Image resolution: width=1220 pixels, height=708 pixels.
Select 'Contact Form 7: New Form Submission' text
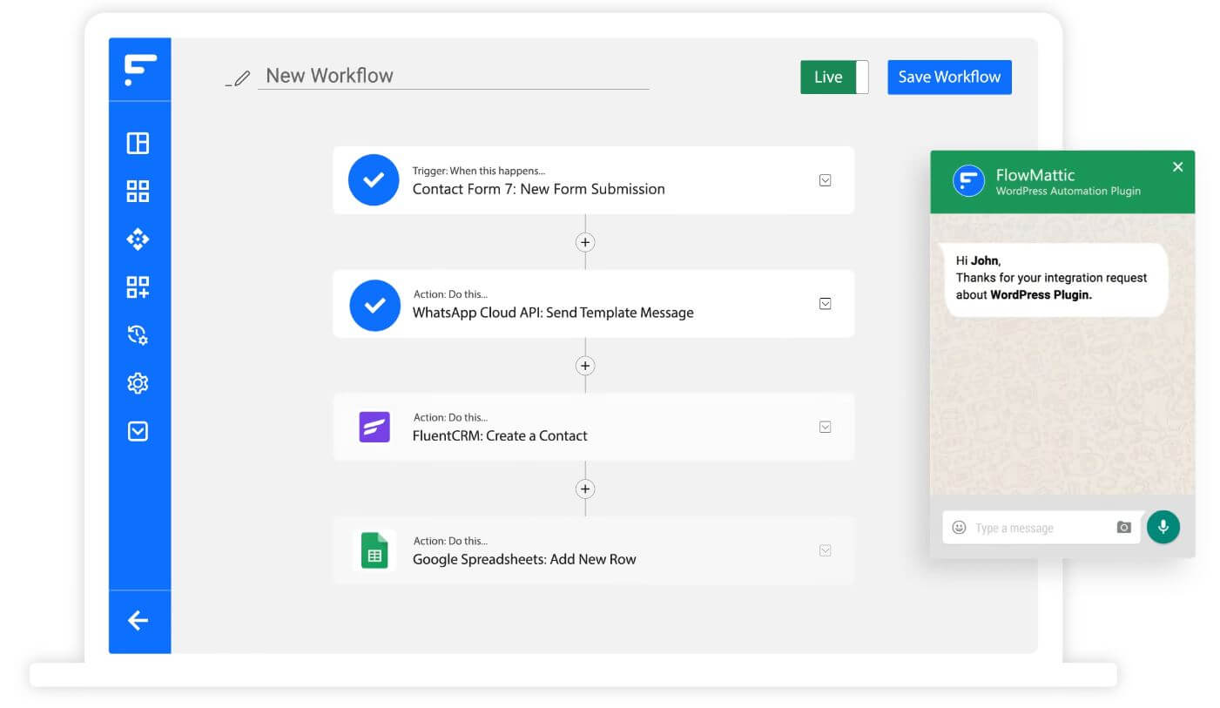click(x=538, y=189)
